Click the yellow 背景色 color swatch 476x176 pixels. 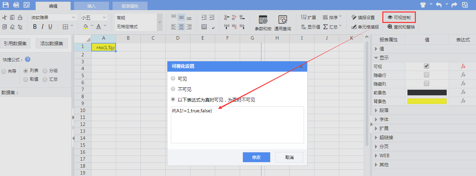(x=427, y=101)
